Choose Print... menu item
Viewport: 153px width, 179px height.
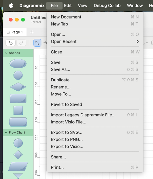click(95, 167)
